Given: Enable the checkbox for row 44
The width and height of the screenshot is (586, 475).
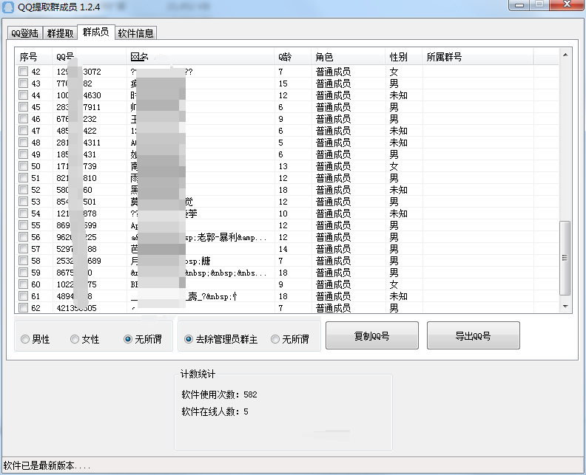Looking at the screenshot, I should click(x=23, y=95).
